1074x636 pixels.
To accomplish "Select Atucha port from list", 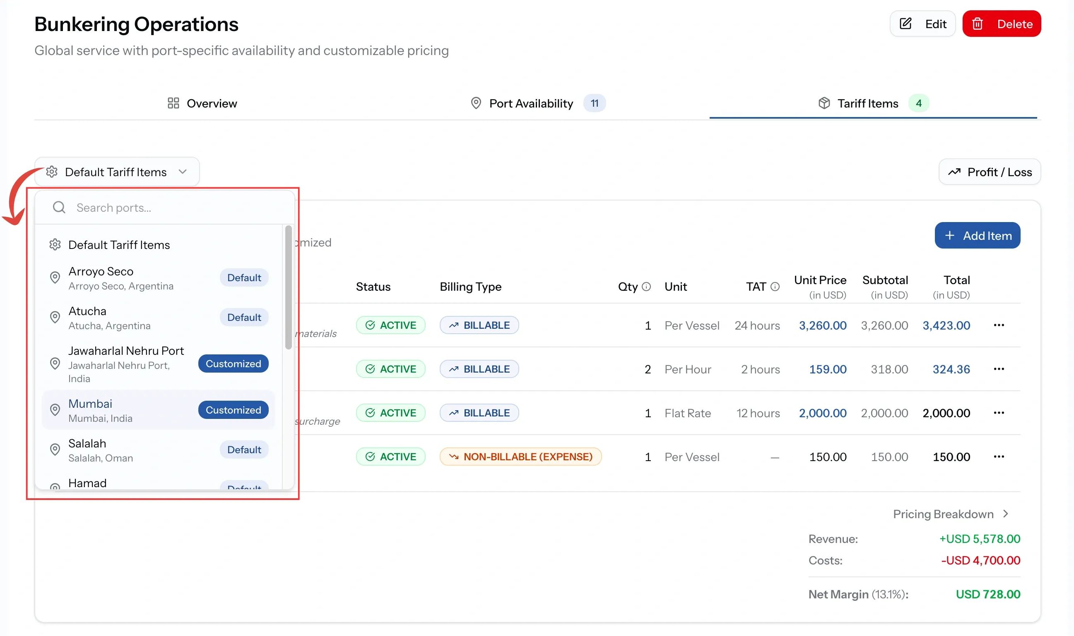I will click(x=159, y=318).
